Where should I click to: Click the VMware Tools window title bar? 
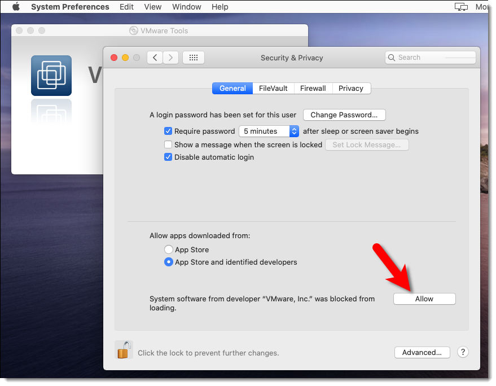click(x=160, y=30)
